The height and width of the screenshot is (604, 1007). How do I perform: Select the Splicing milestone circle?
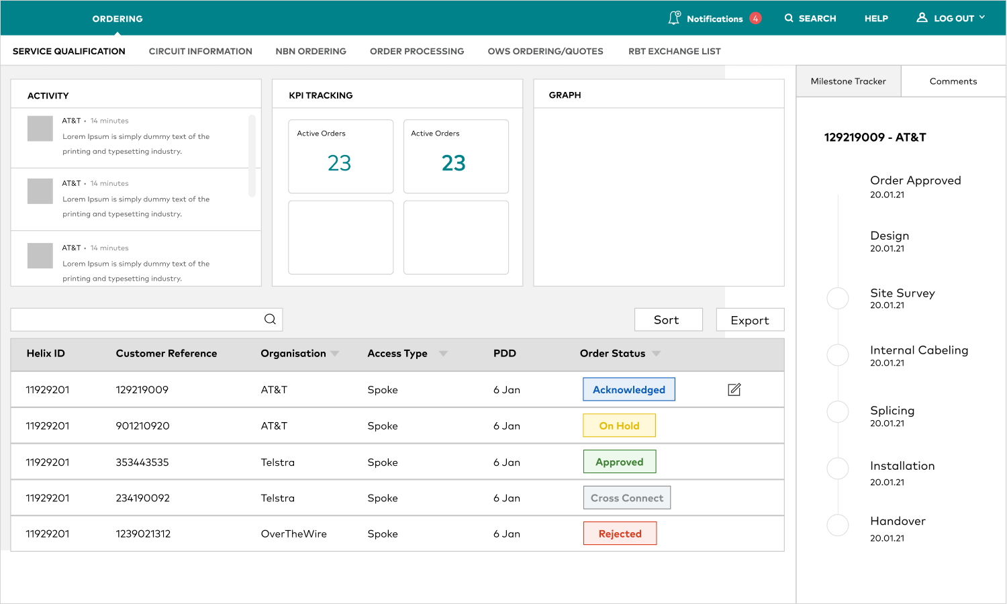pos(838,411)
